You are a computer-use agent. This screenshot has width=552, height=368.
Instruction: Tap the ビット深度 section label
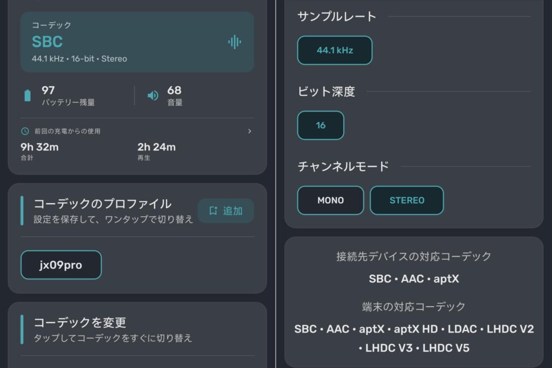326,92
